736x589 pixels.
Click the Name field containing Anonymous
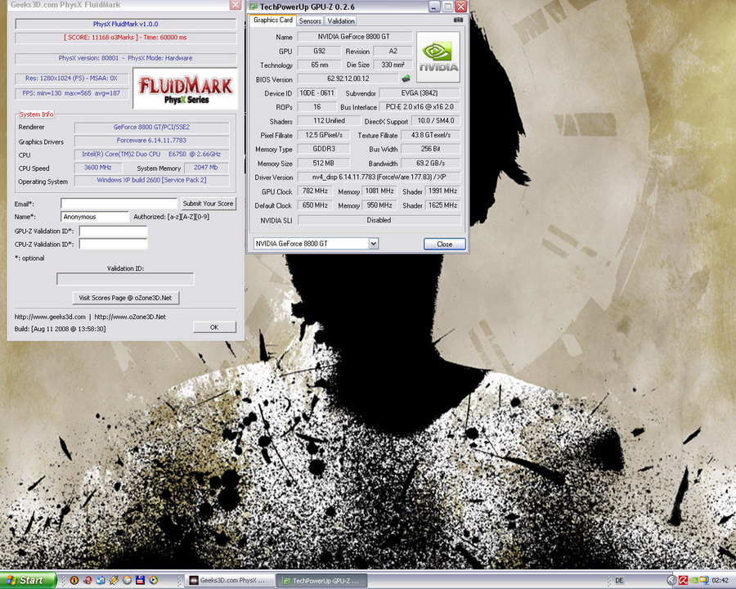point(95,217)
